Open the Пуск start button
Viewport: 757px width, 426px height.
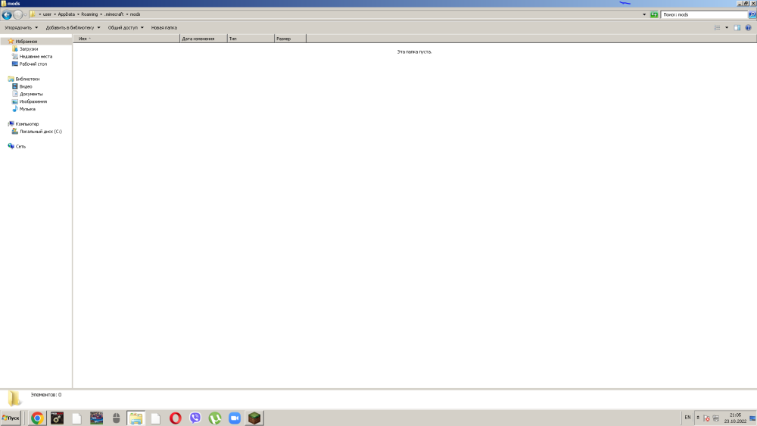[x=11, y=418]
